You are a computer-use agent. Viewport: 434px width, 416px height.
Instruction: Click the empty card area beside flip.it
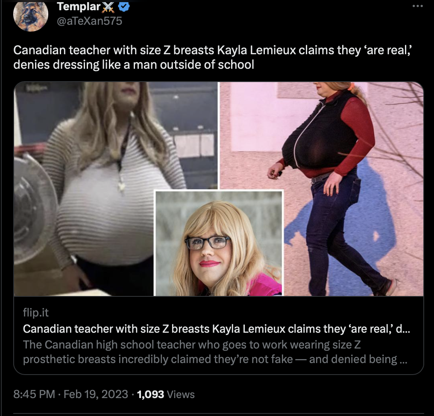[x=235, y=313]
